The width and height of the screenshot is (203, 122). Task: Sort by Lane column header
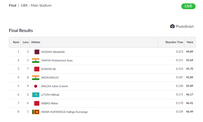click(x=26, y=42)
